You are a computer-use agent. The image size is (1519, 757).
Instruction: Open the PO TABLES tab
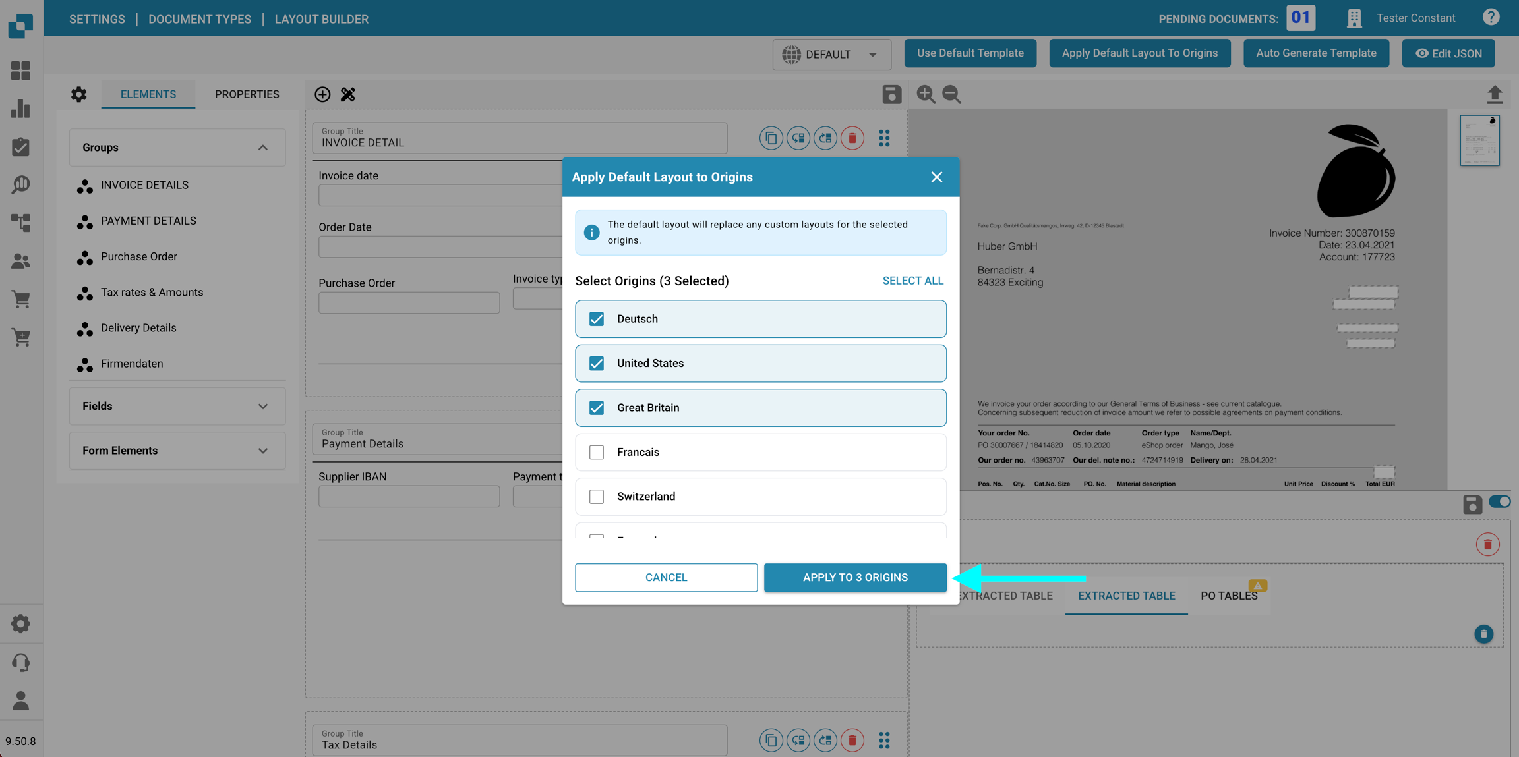[1229, 596]
